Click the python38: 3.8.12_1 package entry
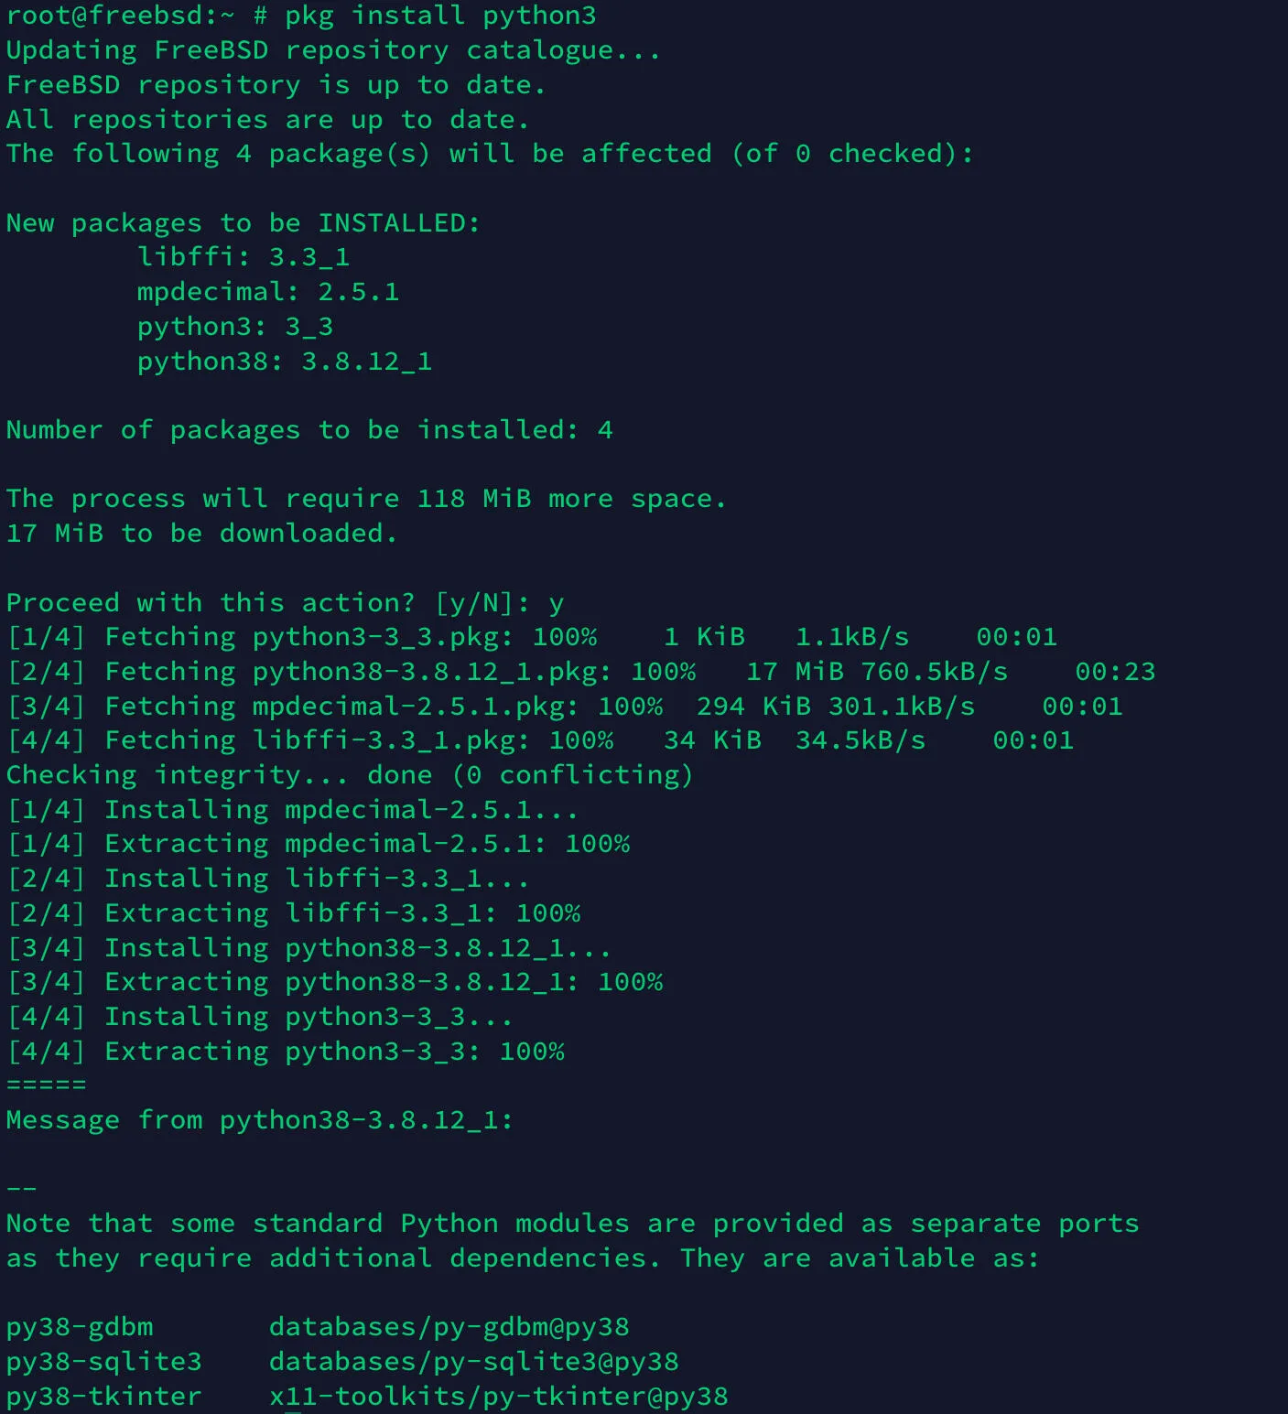This screenshot has width=1288, height=1414. tap(285, 362)
